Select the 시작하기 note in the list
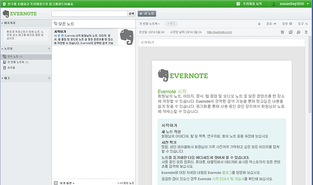Viewport: 313px width, 185px height. point(85,37)
